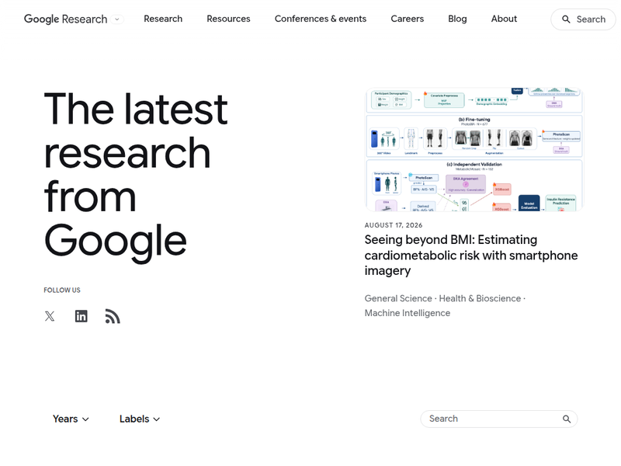621x466 pixels.
Task: Select the General Science label
Action: 398,298
